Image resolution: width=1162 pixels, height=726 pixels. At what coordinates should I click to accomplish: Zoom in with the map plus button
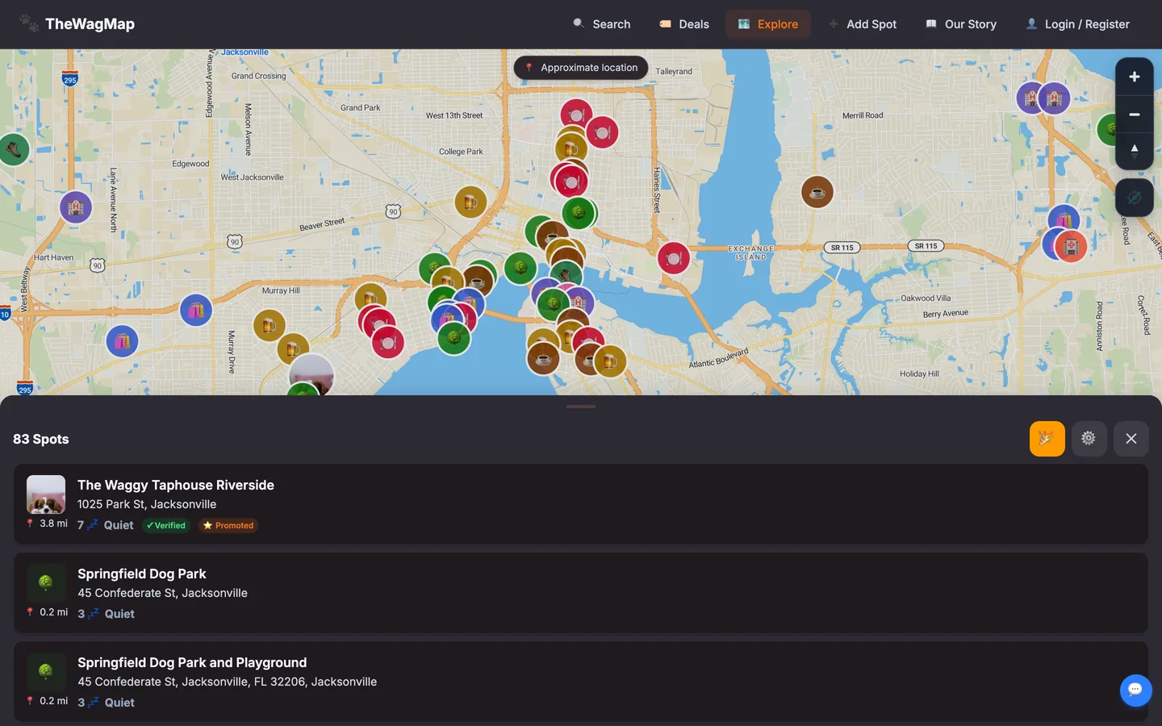pyautogui.click(x=1134, y=77)
